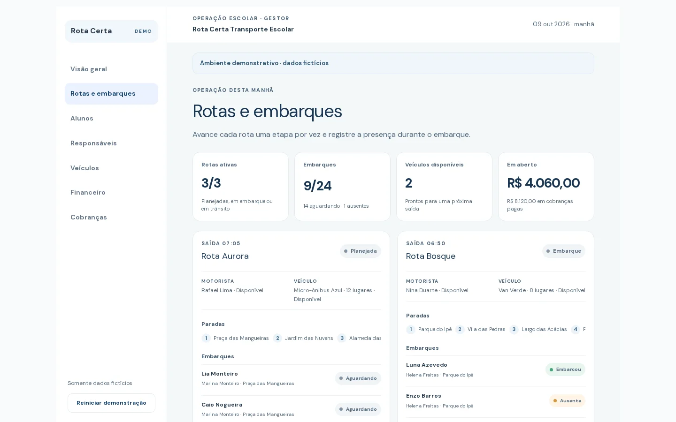Click Reiniciar demonstração button
676x422 pixels.
click(x=111, y=403)
